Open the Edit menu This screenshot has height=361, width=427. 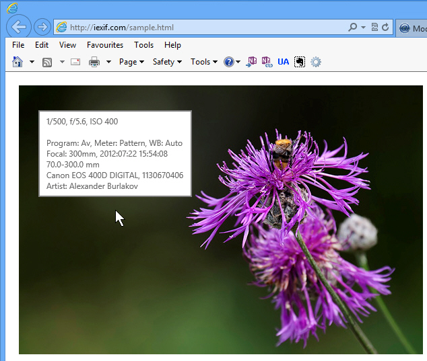(x=42, y=45)
